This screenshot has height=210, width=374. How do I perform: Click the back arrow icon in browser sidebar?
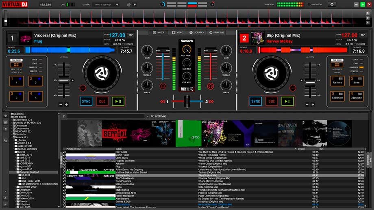(x=6, y=141)
